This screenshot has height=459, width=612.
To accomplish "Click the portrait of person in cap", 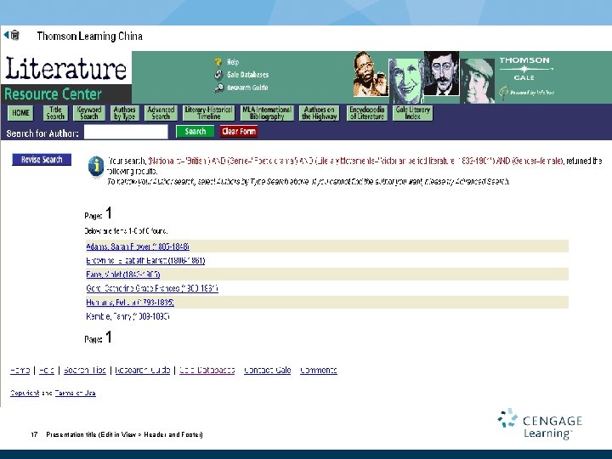I will [478, 82].
